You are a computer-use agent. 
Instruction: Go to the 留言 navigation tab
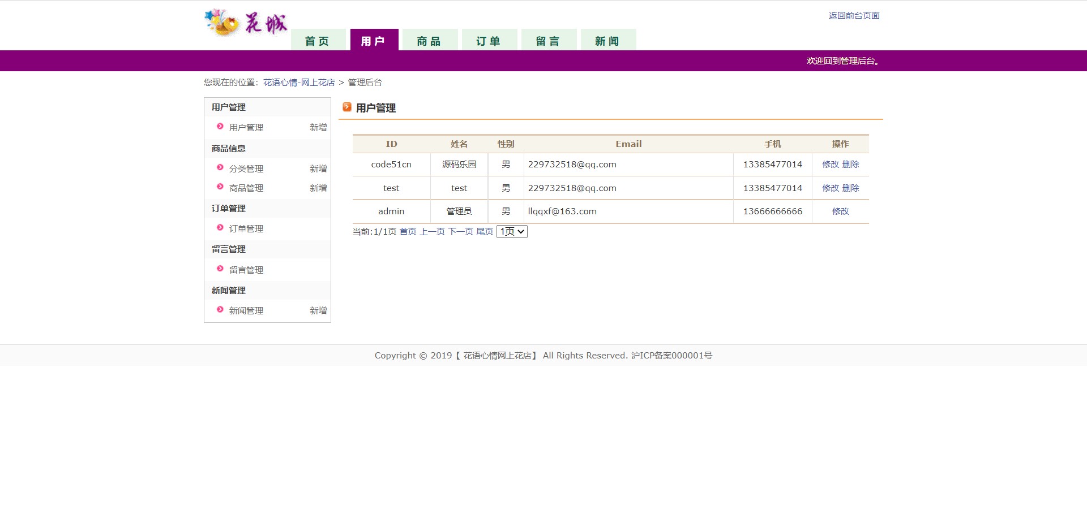point(549,40)
